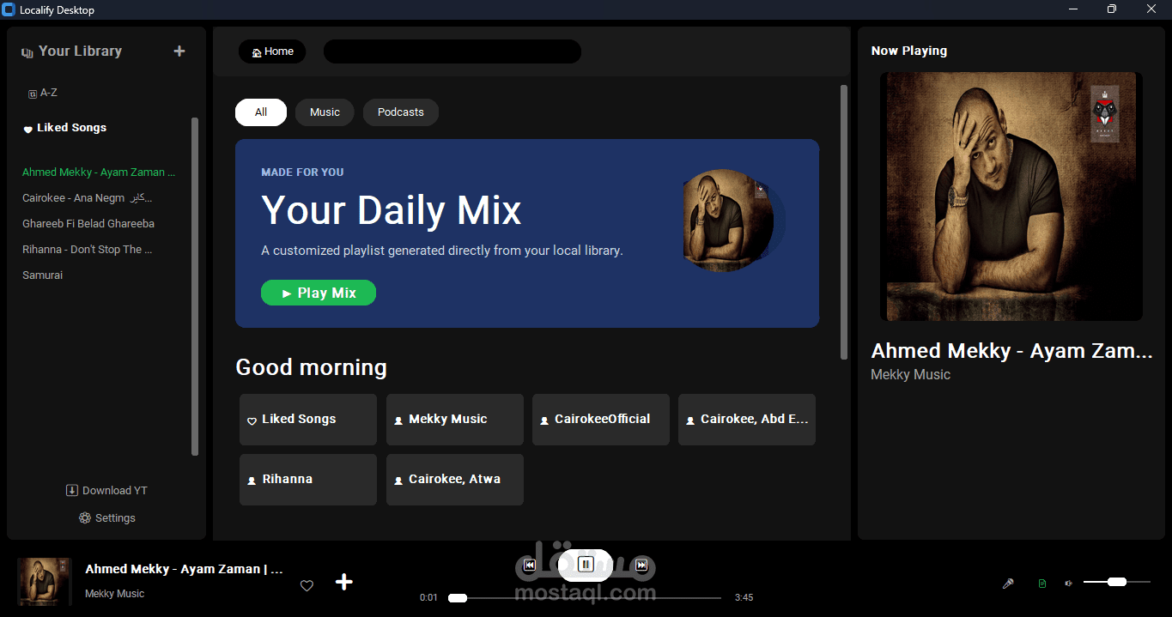Viewport: 1172px width, 617px height.
Task: Click the Now Playing track title
Action: (1011, 351)
